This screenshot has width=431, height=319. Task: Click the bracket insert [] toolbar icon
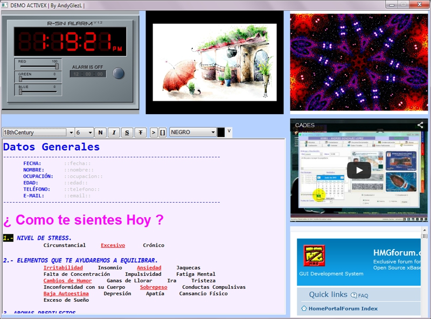163,130
